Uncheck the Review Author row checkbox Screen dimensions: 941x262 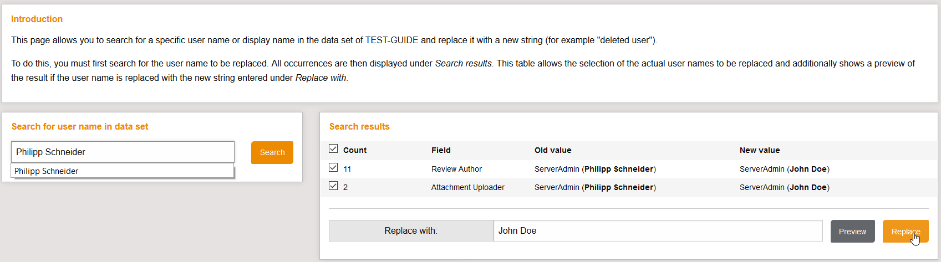333,167
